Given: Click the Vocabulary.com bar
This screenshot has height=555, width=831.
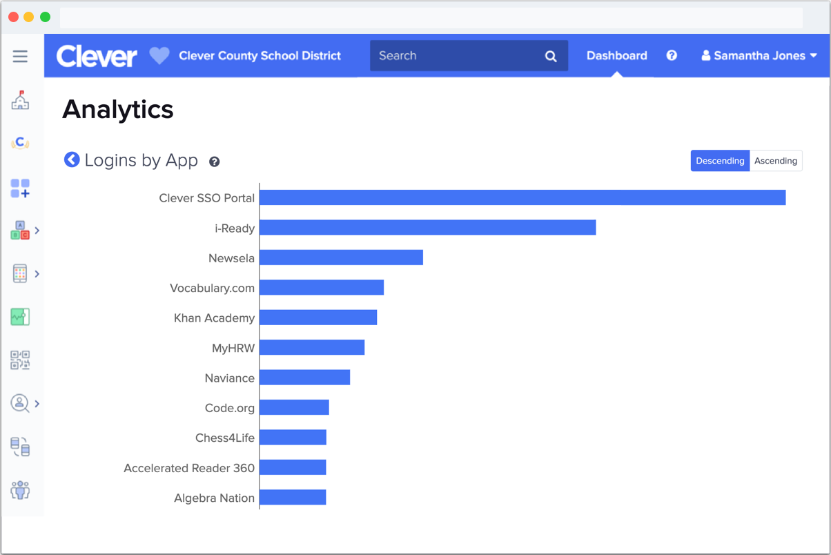Looking at the screenshot, I should (322, 287).
